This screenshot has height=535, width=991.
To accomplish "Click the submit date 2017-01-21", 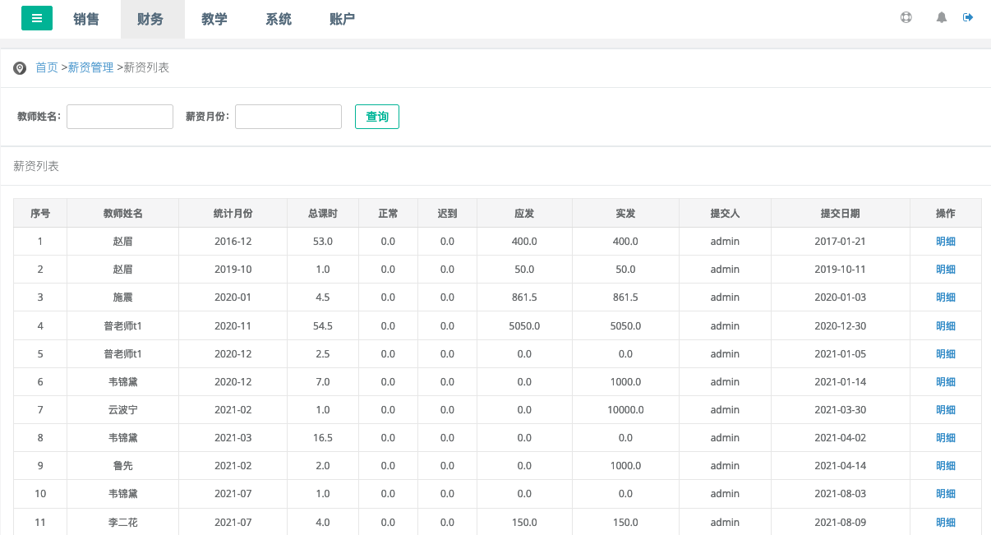I will coord(841,242).
